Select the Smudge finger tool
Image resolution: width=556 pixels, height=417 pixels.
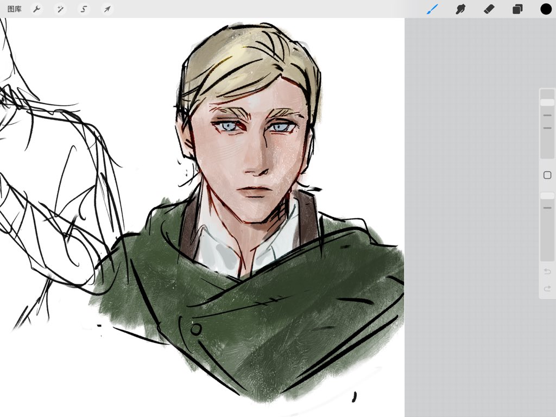coord(460,9)
